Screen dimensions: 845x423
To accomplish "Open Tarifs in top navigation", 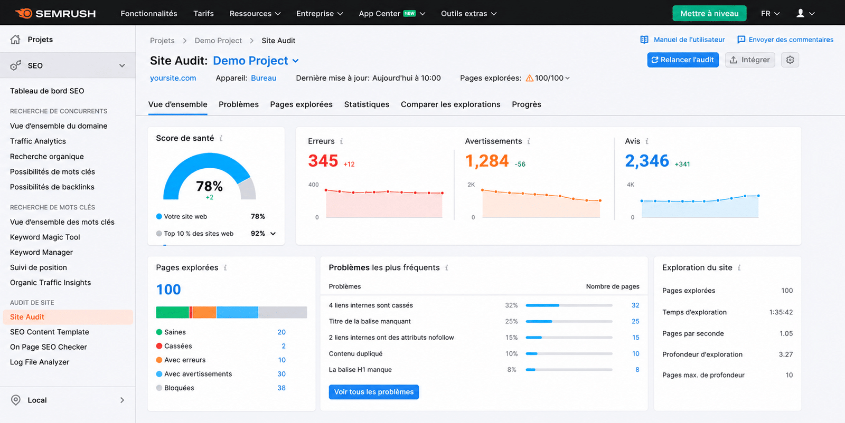I will pos(203,13).
